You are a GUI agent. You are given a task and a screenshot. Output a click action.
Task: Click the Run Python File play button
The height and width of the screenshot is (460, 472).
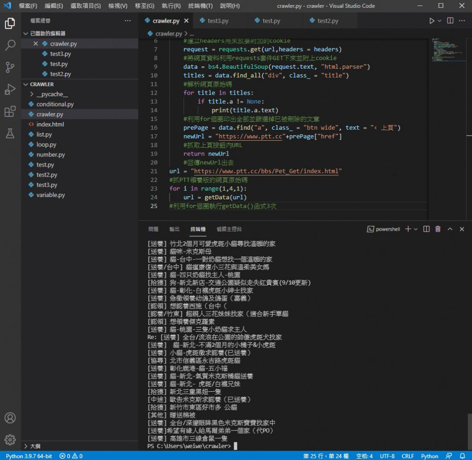(x=431, y=21)
